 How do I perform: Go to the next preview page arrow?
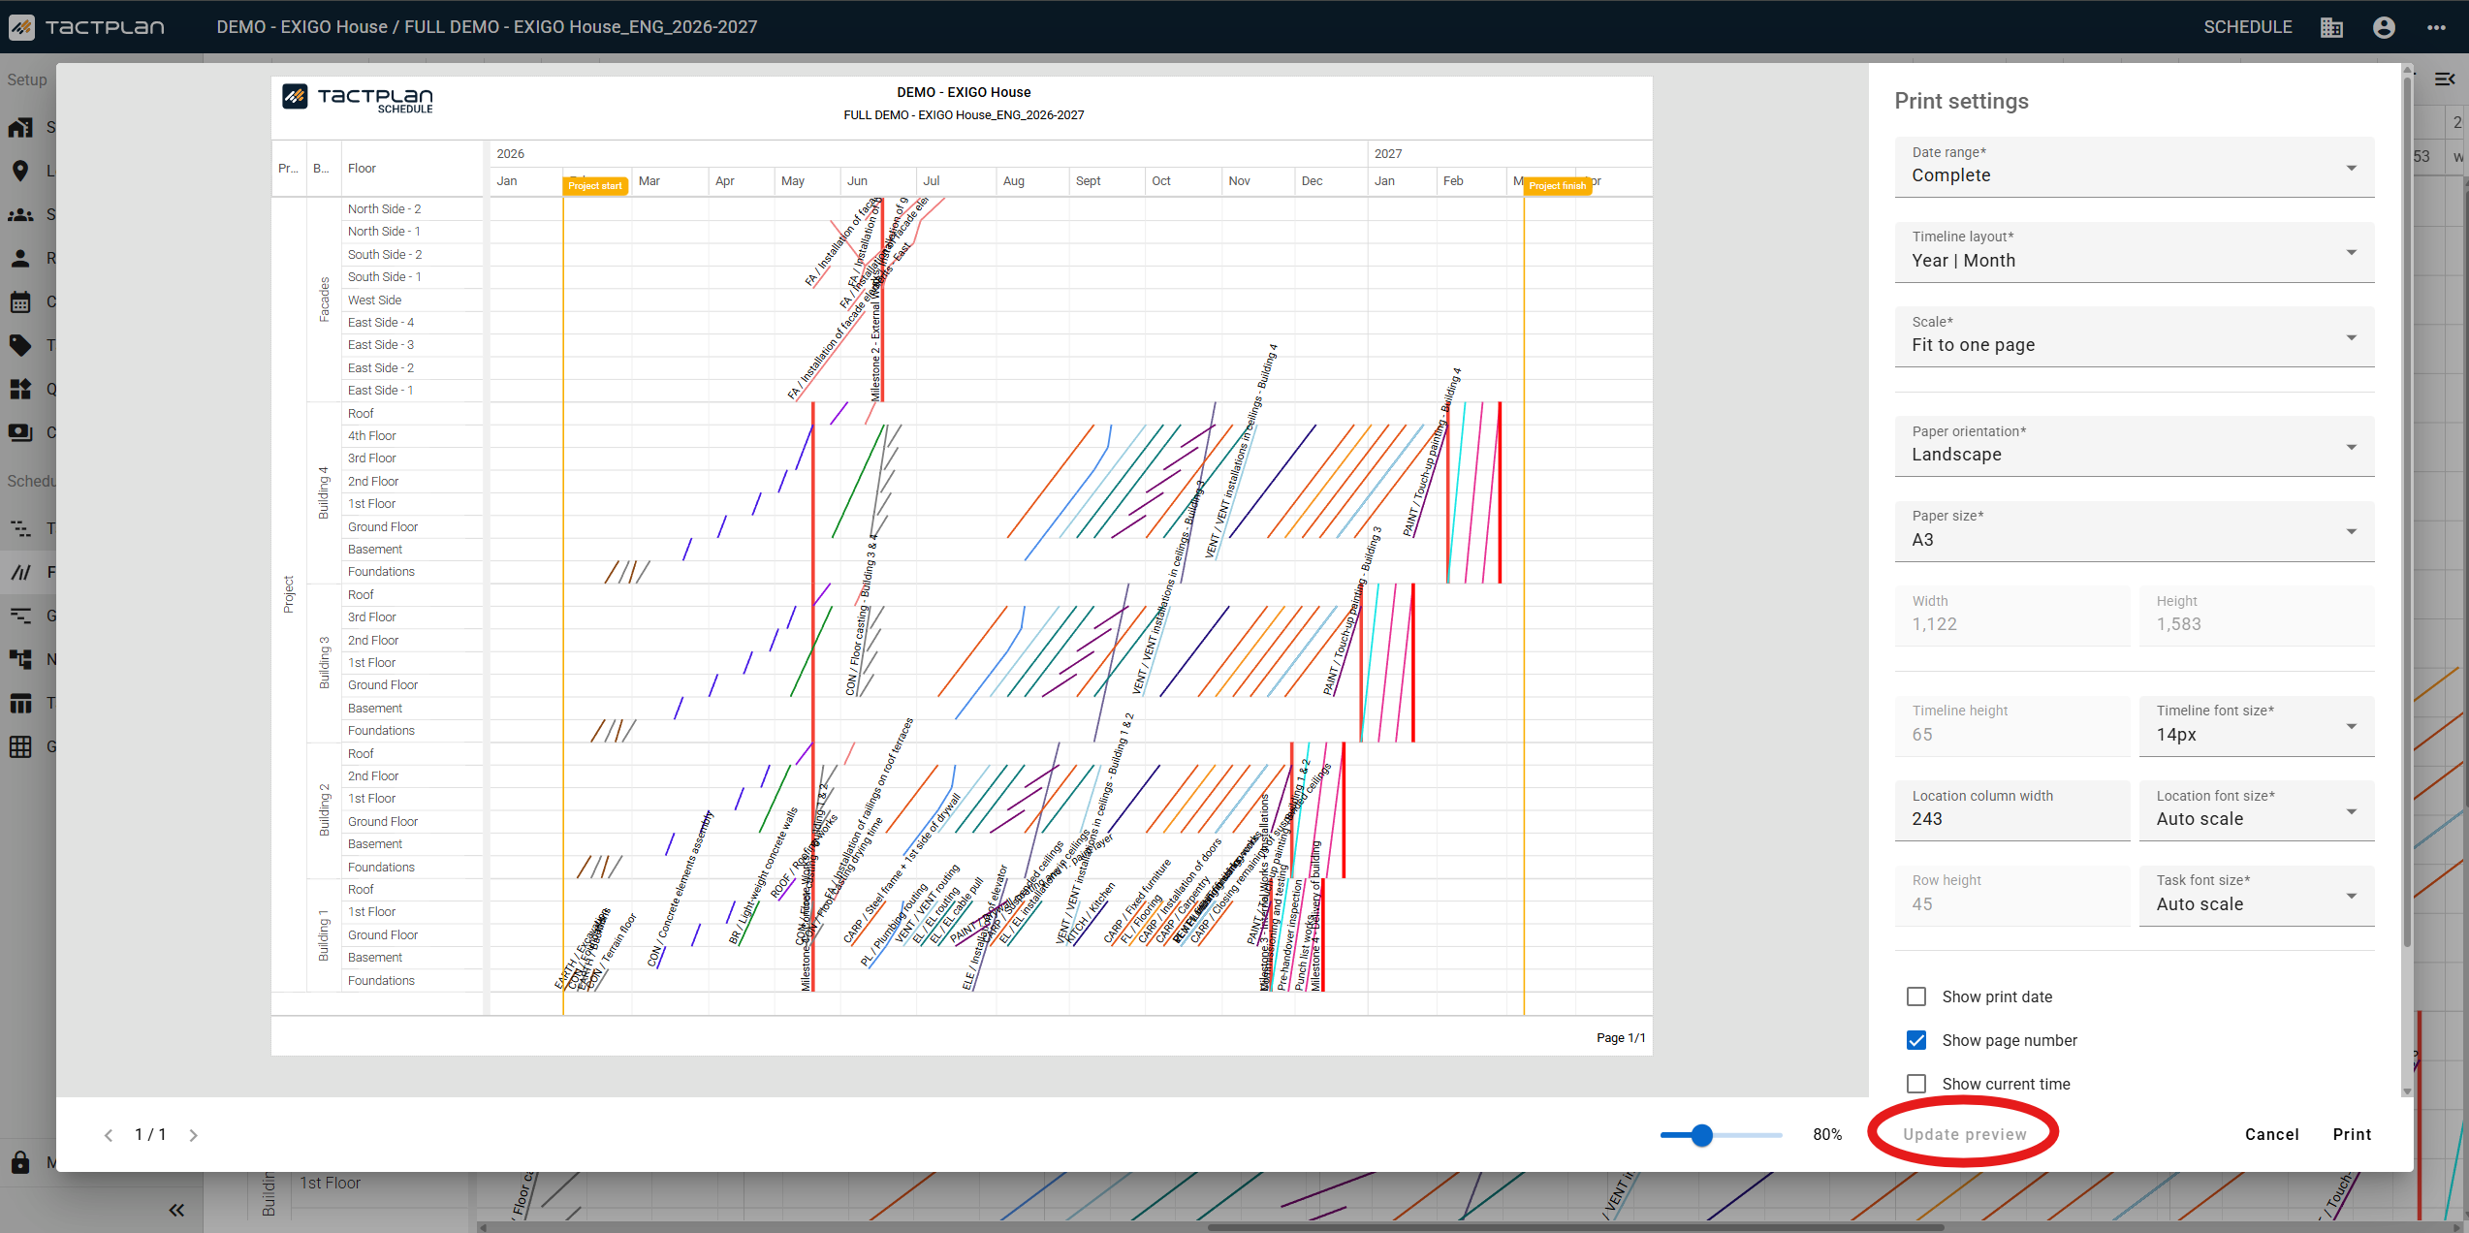tap(194, 1135)
